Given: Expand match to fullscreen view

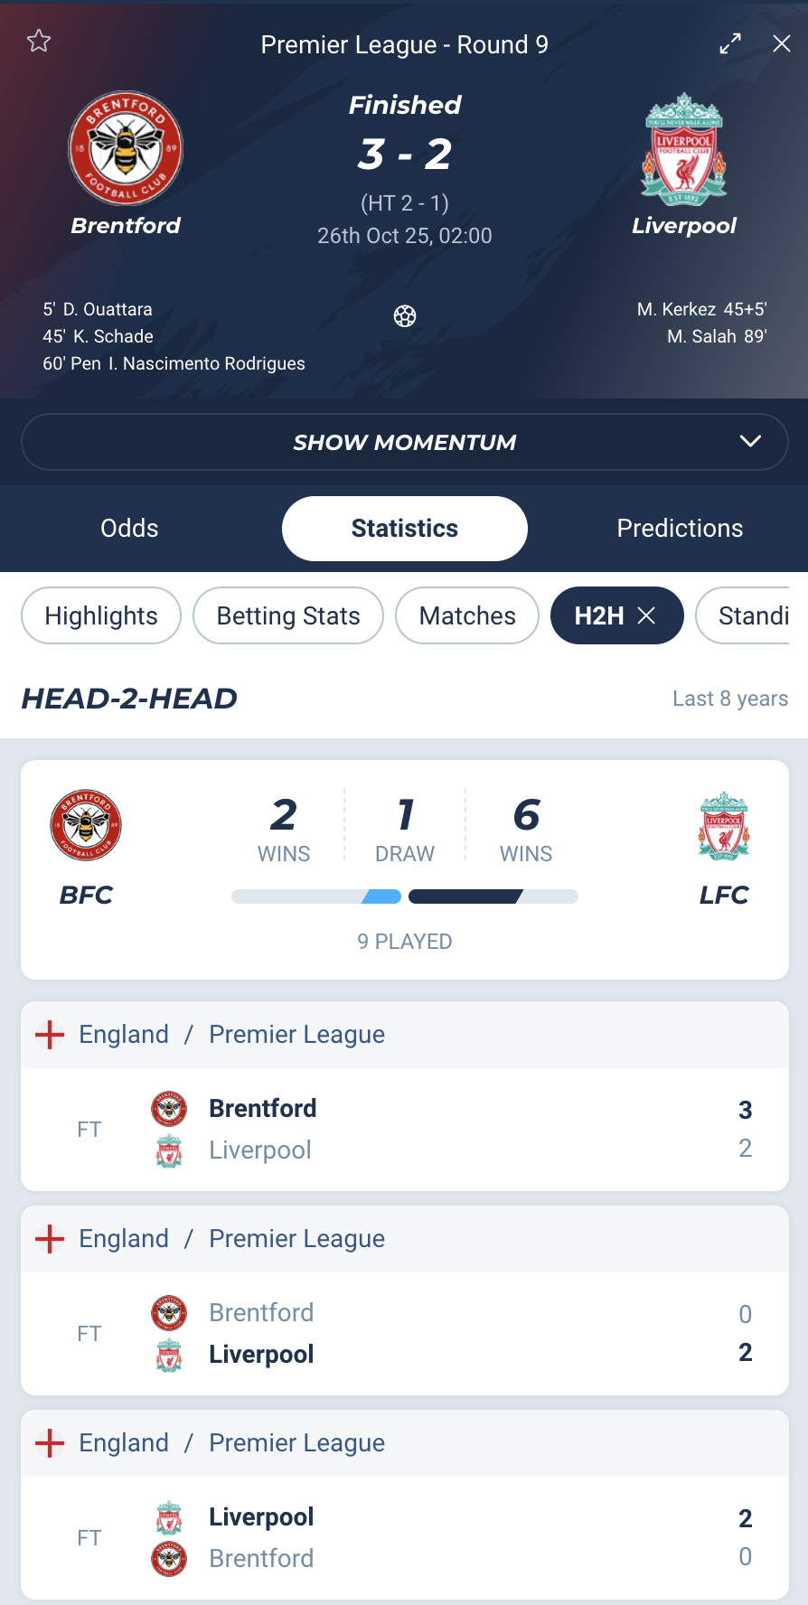Looking at the screenshot, I should (730, 43).
